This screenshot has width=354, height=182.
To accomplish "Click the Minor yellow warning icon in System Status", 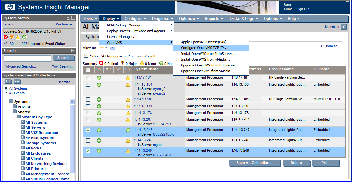I will pos(18,37).
